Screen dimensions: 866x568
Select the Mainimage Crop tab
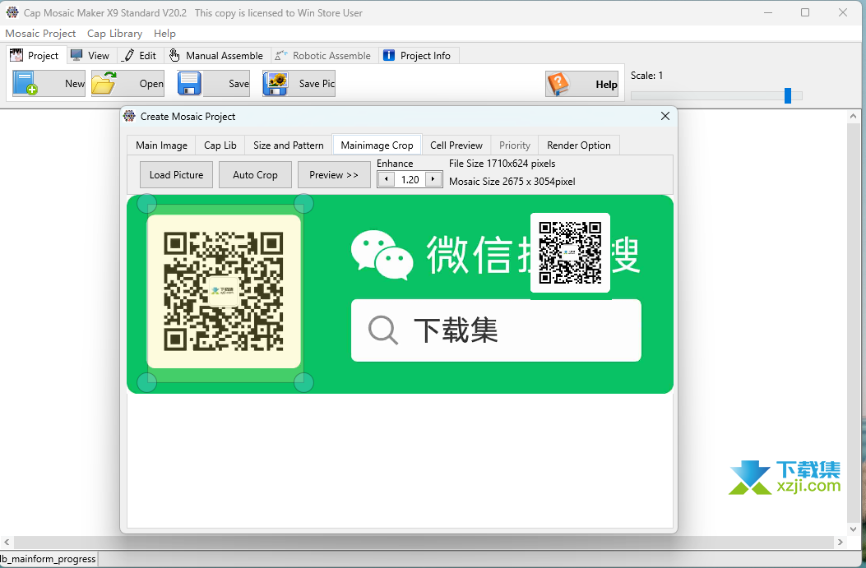tap(377, 145)
